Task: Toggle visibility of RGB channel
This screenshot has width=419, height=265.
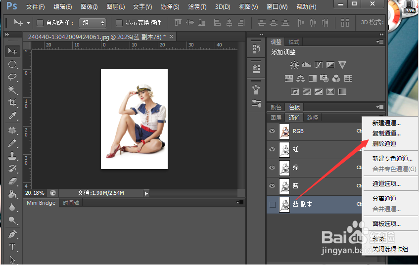Action: click(272, 131)
